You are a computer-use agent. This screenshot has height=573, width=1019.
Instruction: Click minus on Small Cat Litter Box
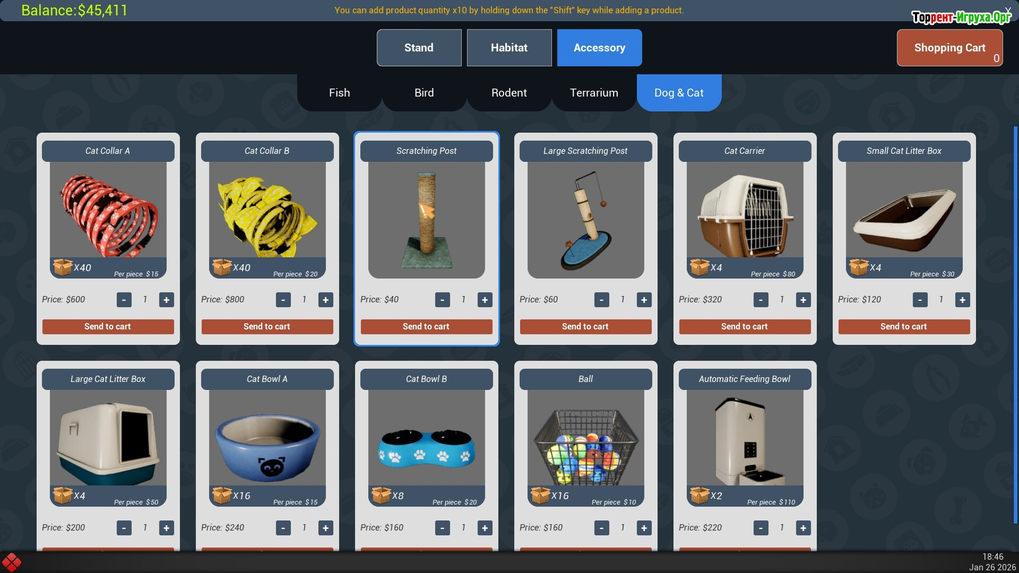[x=920, y=300]
